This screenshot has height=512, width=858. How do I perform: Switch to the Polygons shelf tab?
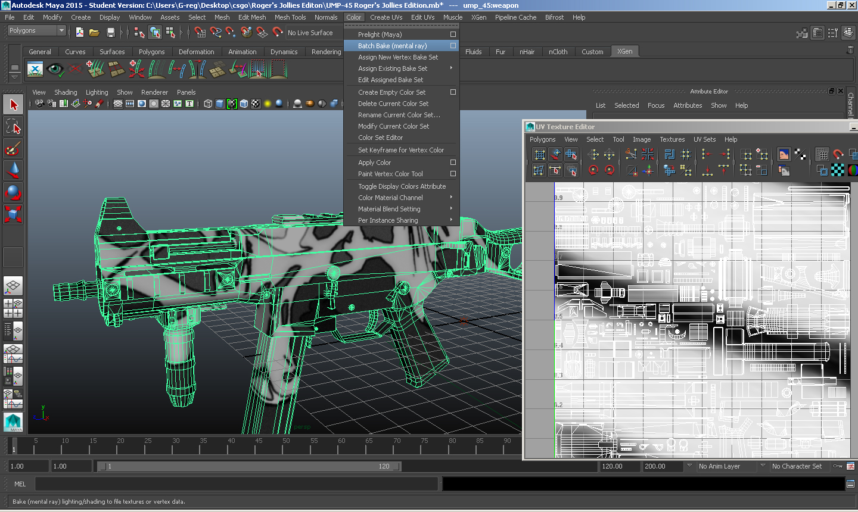pos(151,52)
